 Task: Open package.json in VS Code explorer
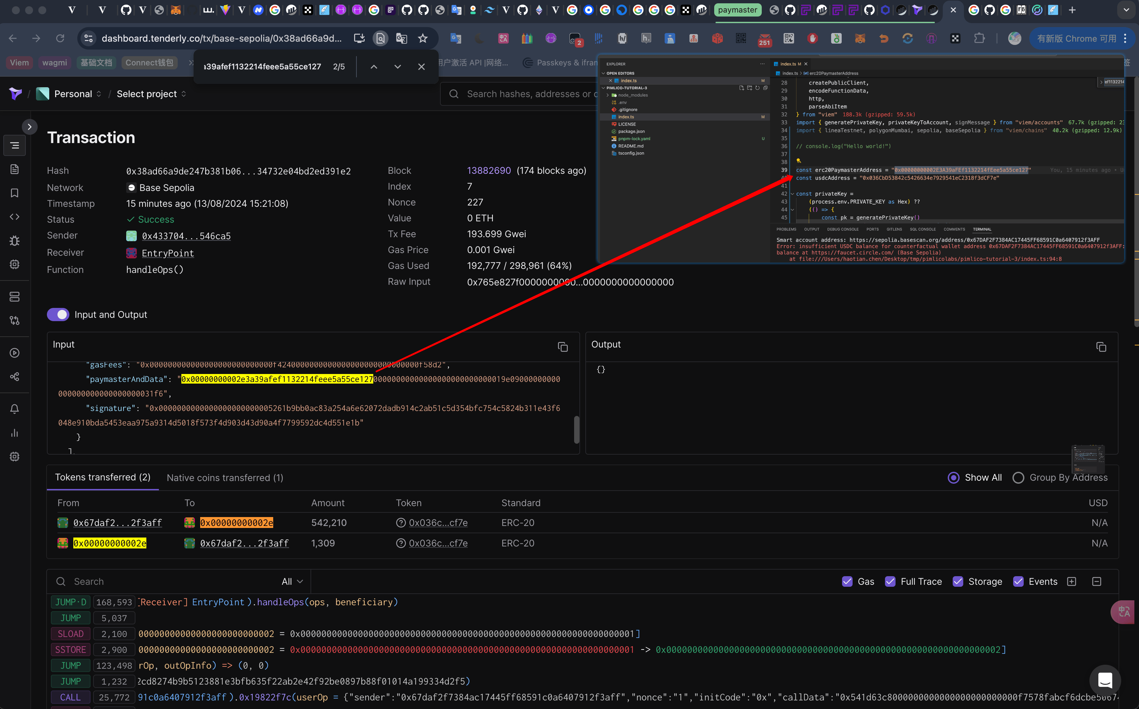631,131
